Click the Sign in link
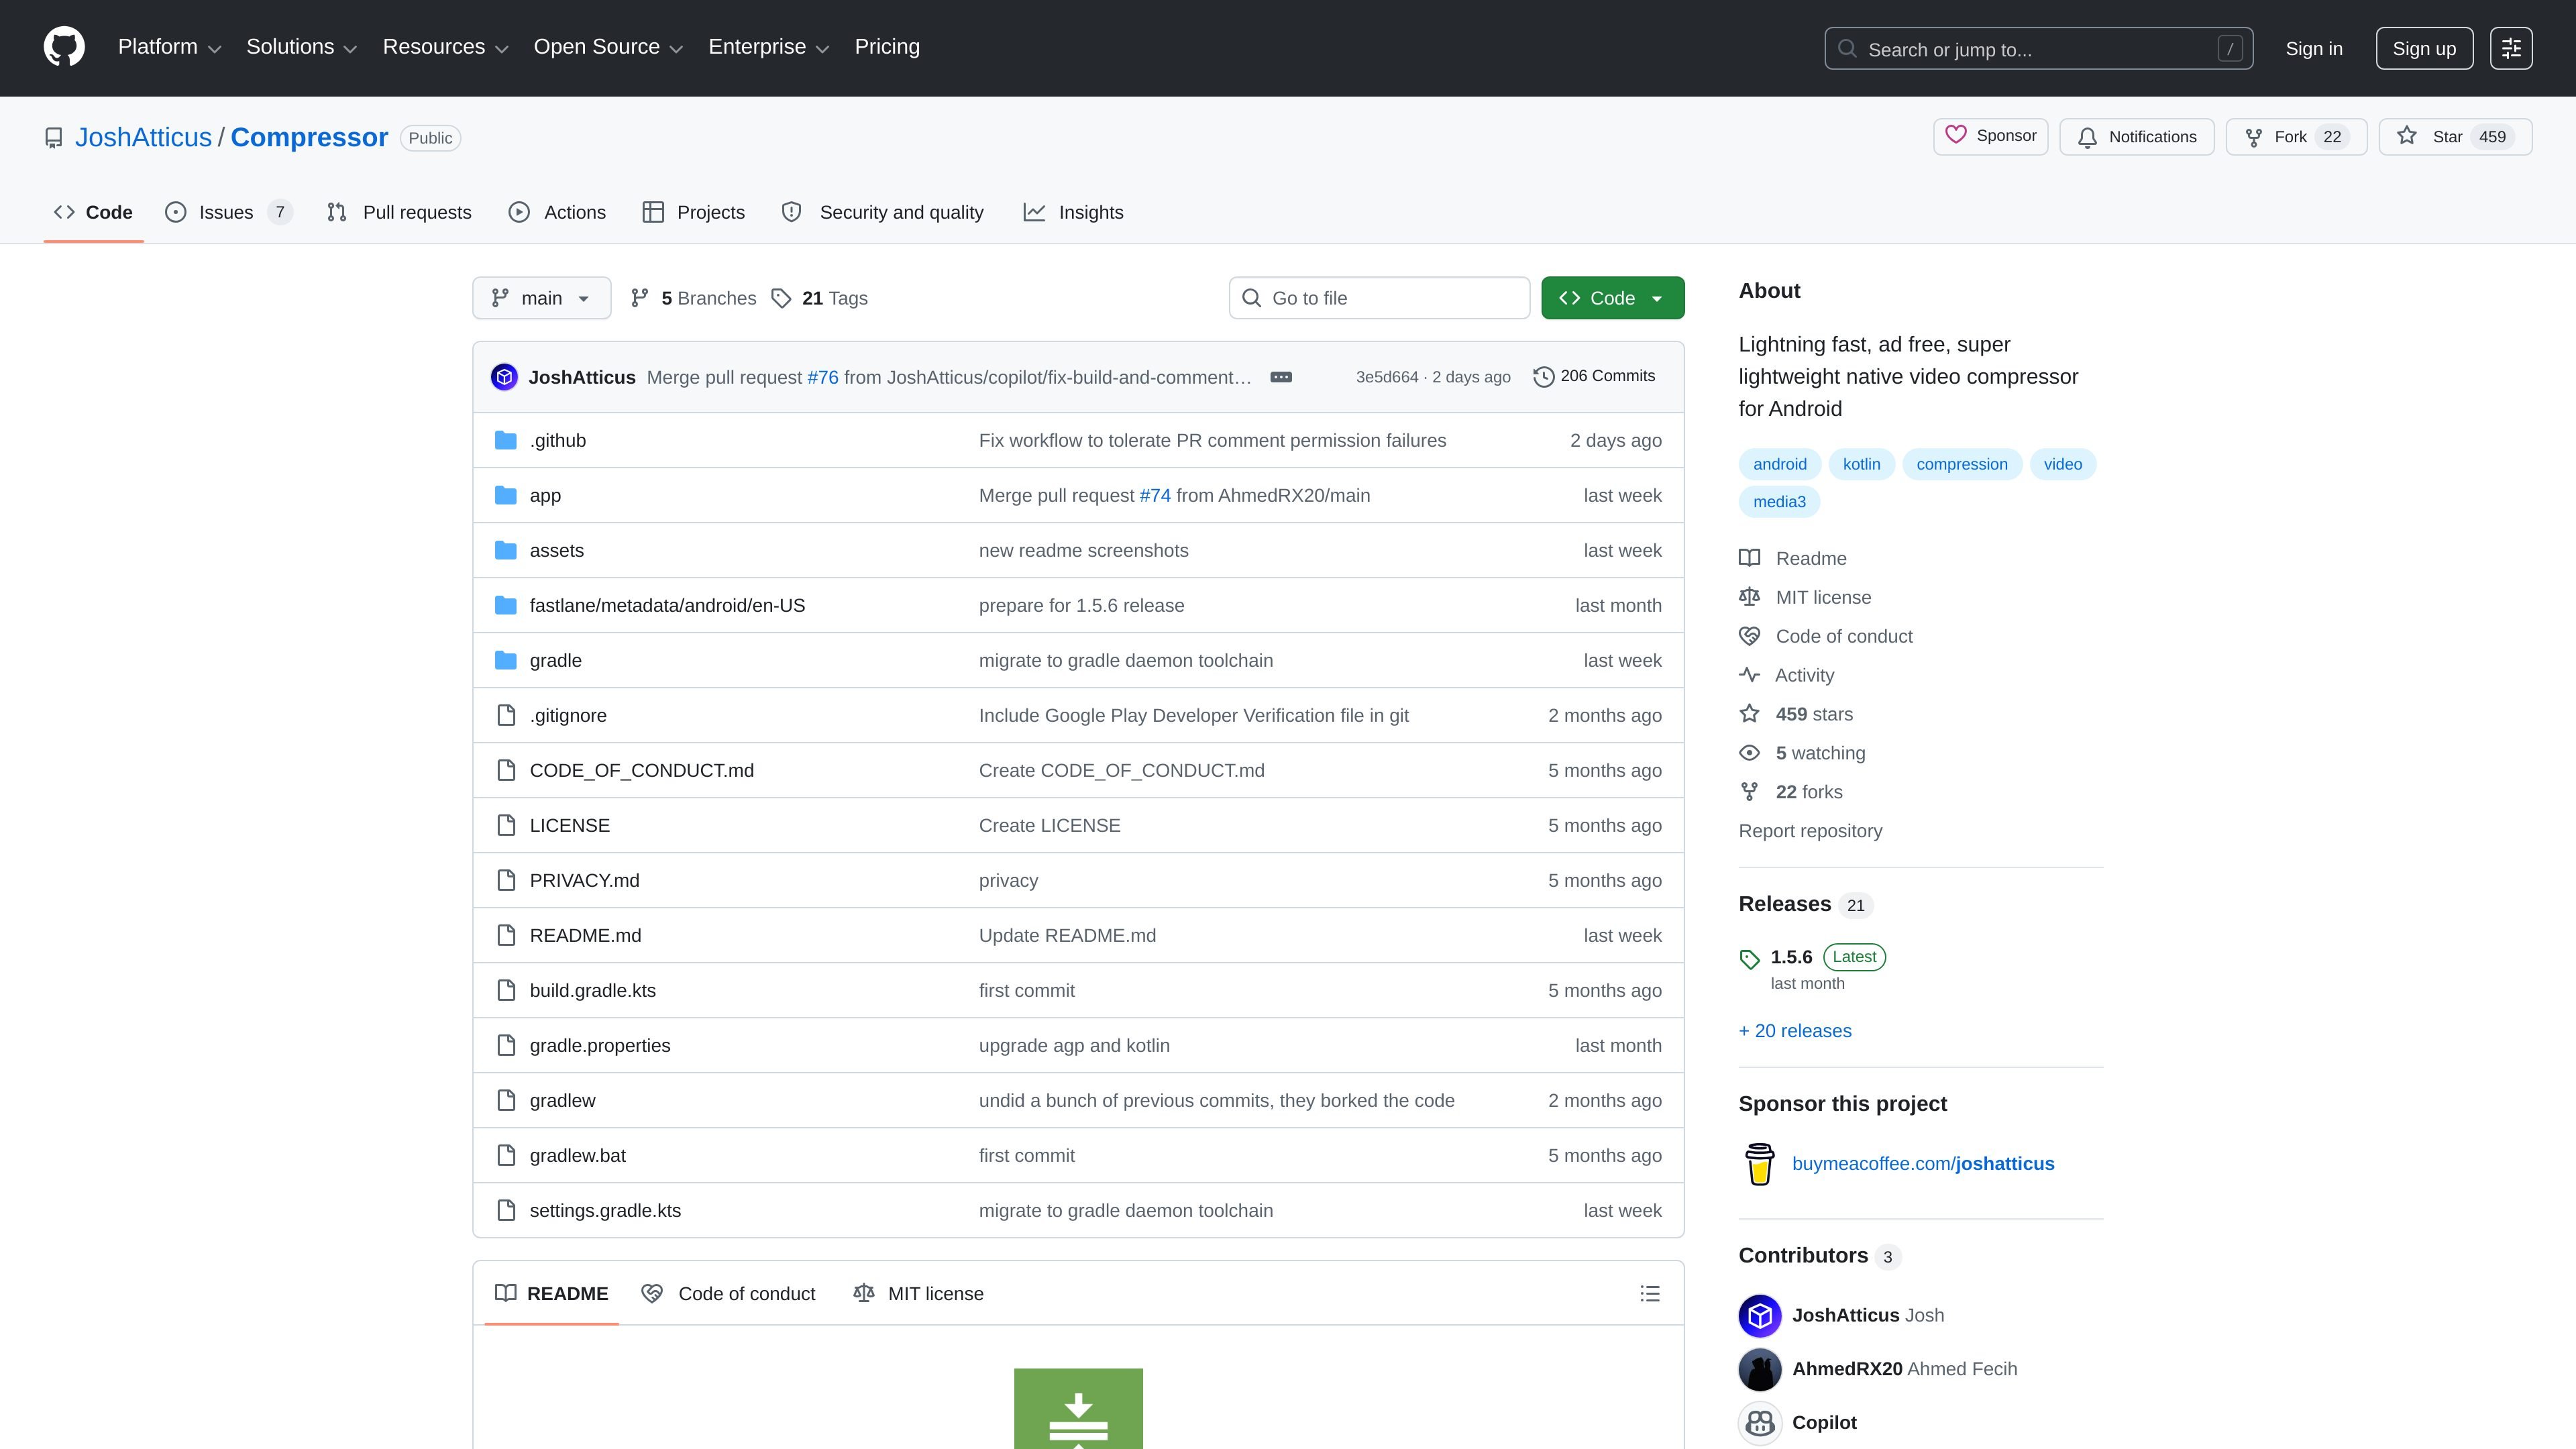 click(2313, 48)
